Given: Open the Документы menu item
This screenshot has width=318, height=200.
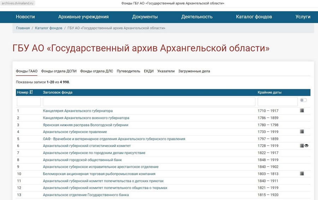Looking at the screenshot, I should [145, 17].
